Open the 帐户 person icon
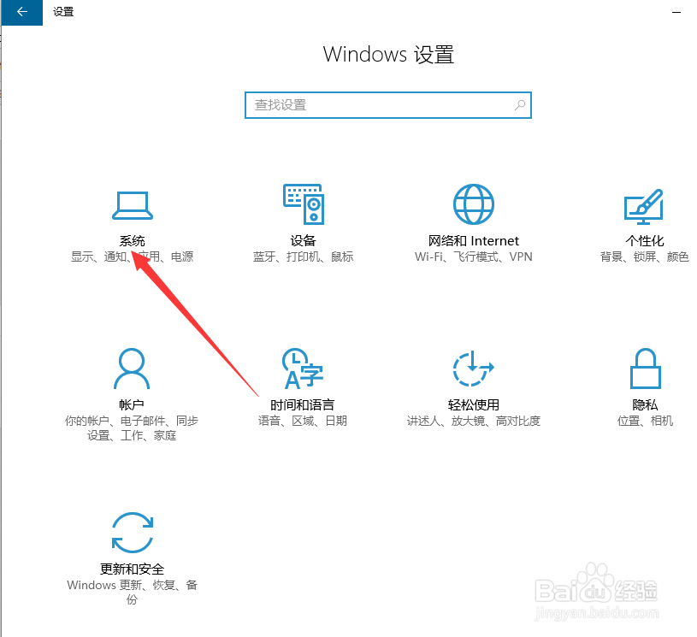Viewport: 697px width, 637px height. [x=132, y=369]
